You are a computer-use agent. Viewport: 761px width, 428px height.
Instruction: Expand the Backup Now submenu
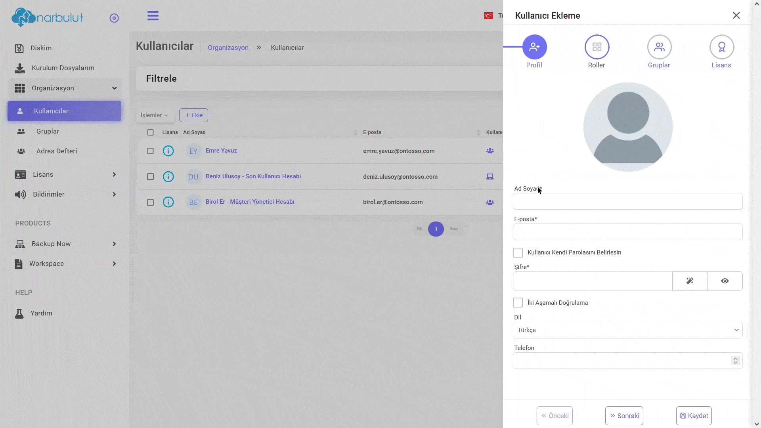tap(65, 244)
